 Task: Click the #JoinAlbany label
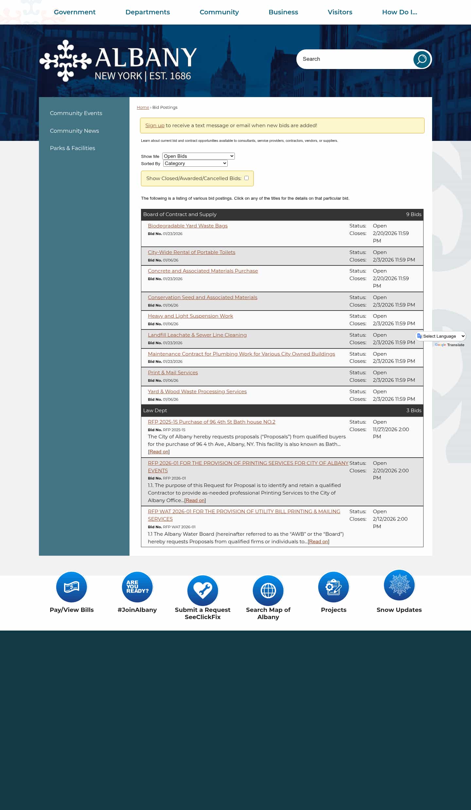pos(137,610)
